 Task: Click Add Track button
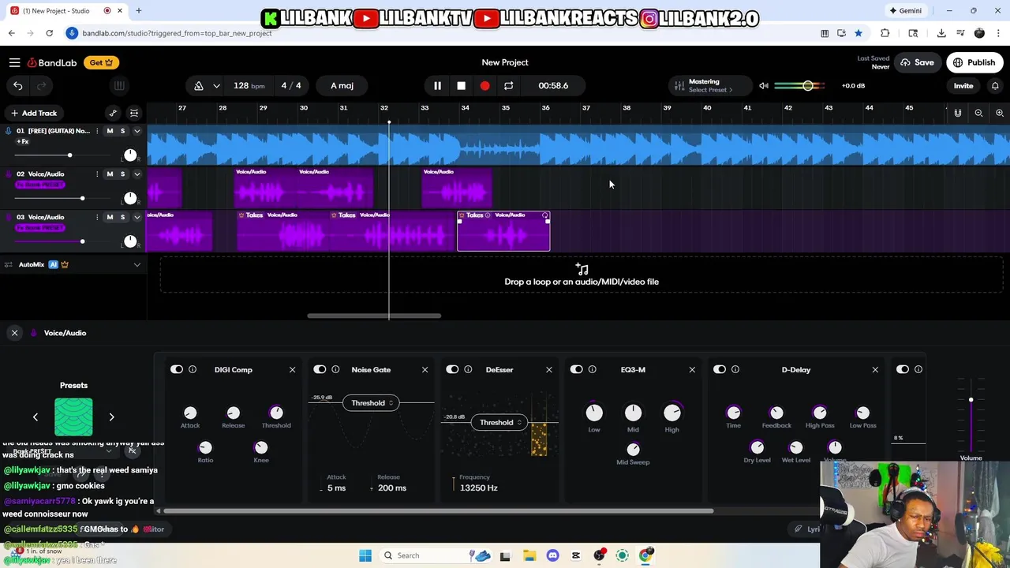pyautogui.click(x=33, y=113)
